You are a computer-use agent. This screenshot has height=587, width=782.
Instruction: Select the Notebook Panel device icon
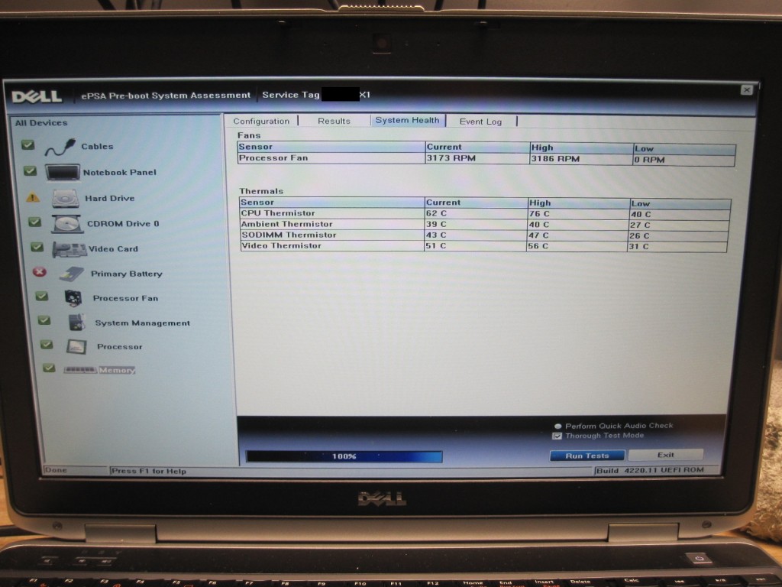click(x=63, y=172)
